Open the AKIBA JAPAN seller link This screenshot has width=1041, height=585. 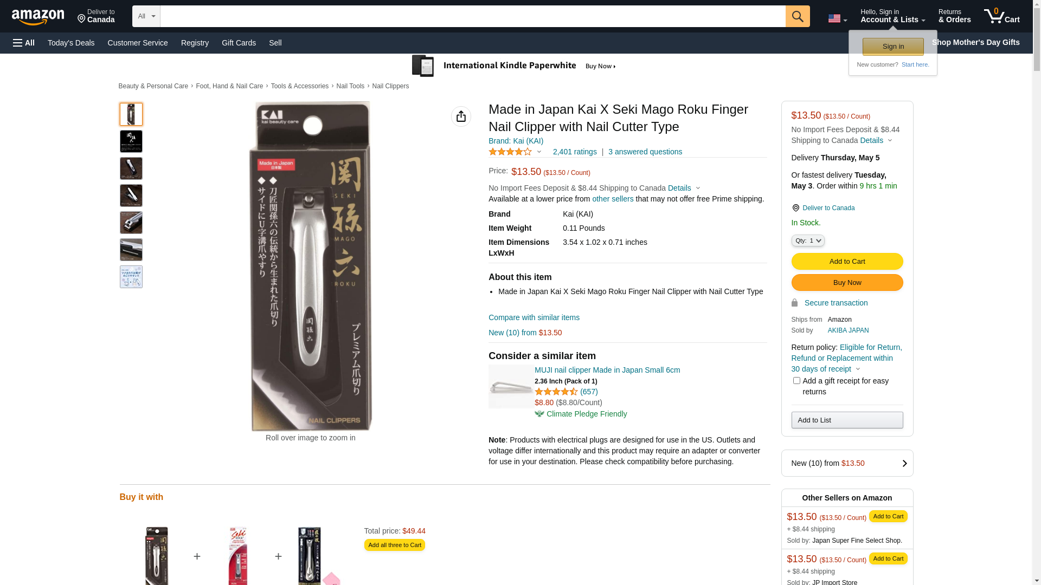click(x=848, y=330)
